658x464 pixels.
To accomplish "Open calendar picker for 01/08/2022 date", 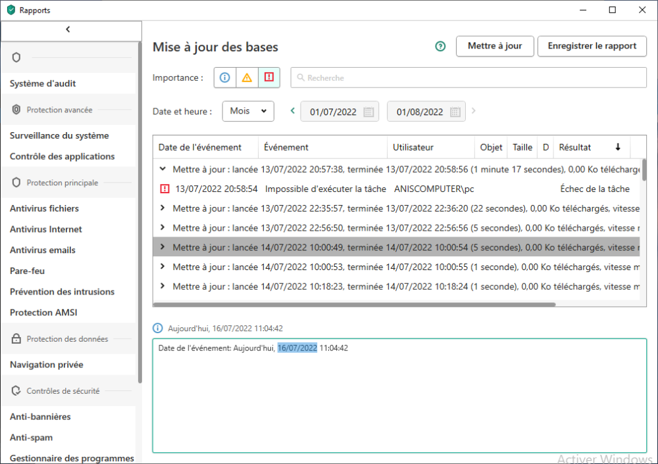I will [455, 112].
